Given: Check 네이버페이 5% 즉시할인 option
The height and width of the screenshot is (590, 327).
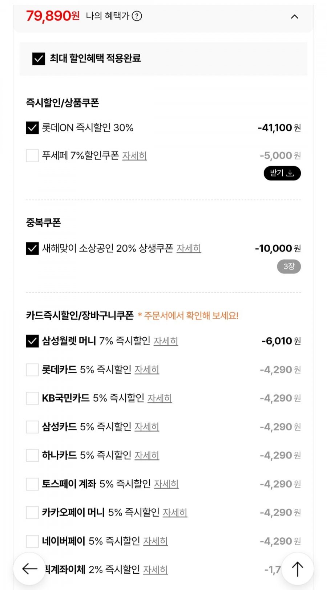Looking at the screenshot, I should (x=32, y=541).
